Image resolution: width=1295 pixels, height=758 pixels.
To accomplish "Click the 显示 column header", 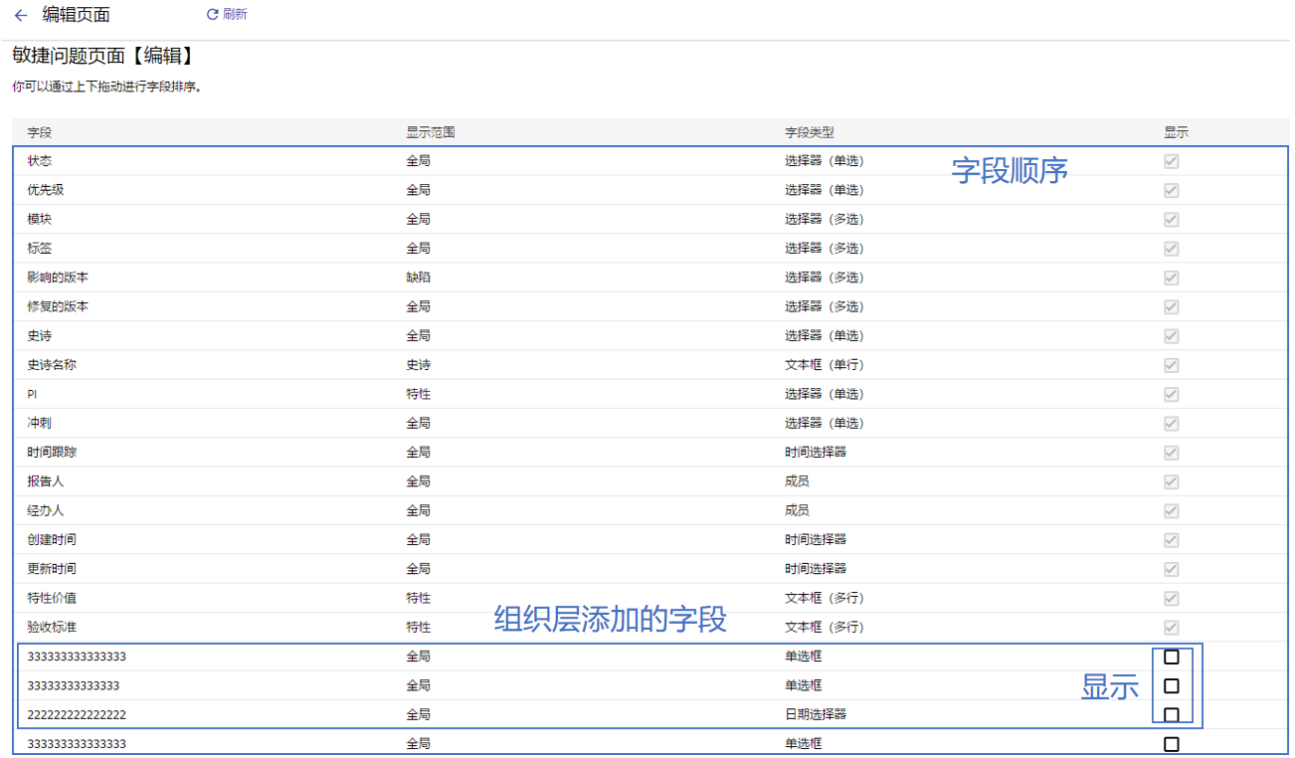I will point(1176,132).
